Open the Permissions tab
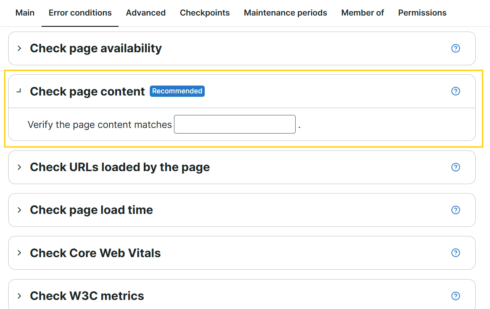Screen dimensions: 490x309 click(x=422, y=13)
